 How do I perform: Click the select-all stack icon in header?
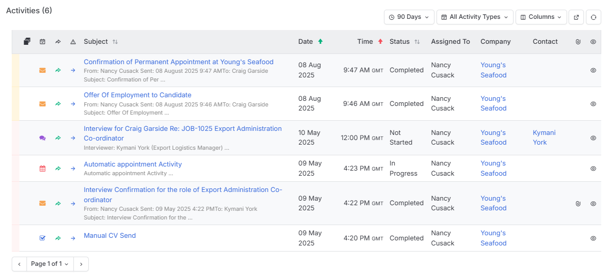(27, 42)
